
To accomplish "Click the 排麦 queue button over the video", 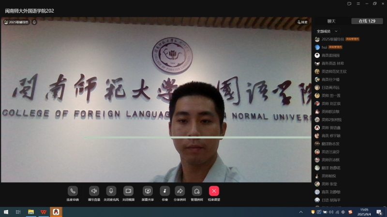I will pos(302,22).
